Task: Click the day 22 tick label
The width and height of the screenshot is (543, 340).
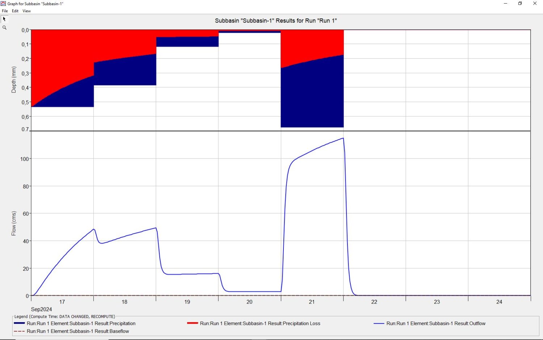Action: click(x=374, y=302)
